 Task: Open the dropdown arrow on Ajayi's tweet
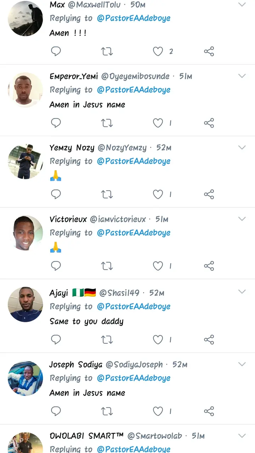tap(242, 292)
